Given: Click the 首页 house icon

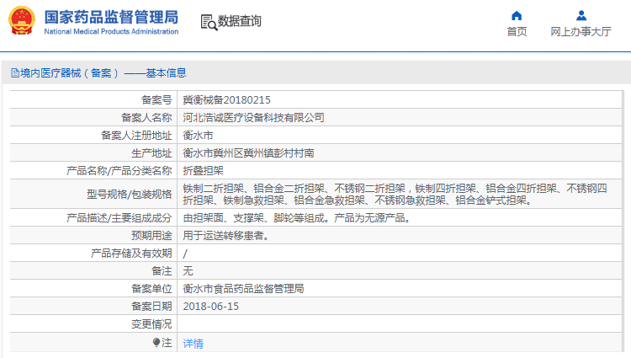Looking at the screenshot, I should coord(517,15).
